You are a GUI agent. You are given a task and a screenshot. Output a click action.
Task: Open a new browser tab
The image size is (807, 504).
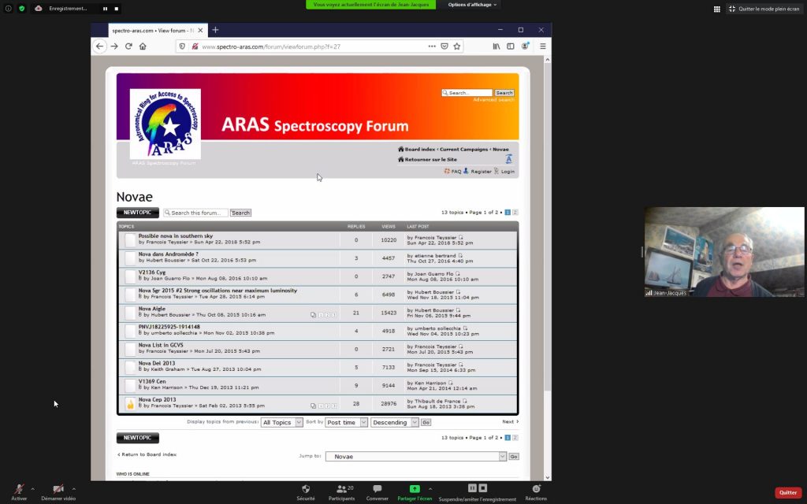click(x=215, y=30)
